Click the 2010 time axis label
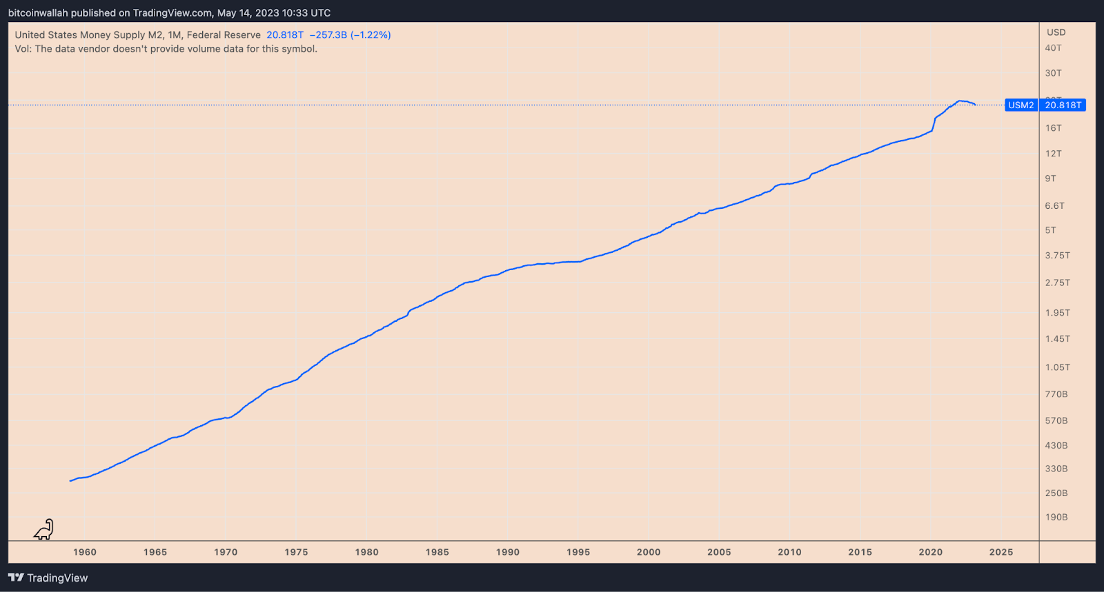This screenshot has height=592, width=1104. [789, 552]
